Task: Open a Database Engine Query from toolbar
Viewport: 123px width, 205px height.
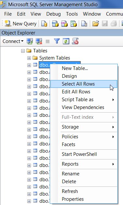Action: click(44, 24)
